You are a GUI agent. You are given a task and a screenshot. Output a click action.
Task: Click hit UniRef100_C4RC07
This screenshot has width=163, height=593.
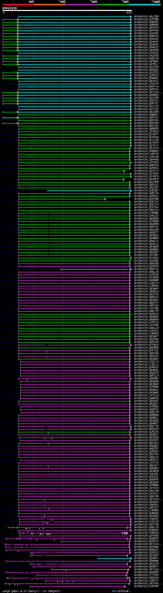click(x=146, y=581)
